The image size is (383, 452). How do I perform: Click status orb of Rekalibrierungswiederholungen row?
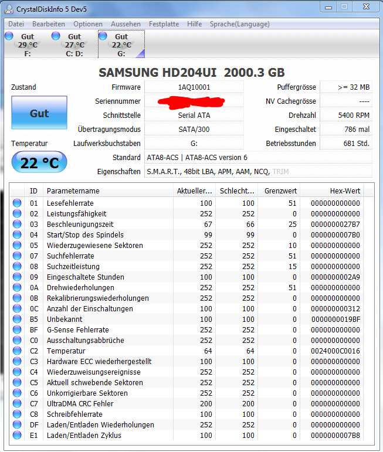coord(17,298)
